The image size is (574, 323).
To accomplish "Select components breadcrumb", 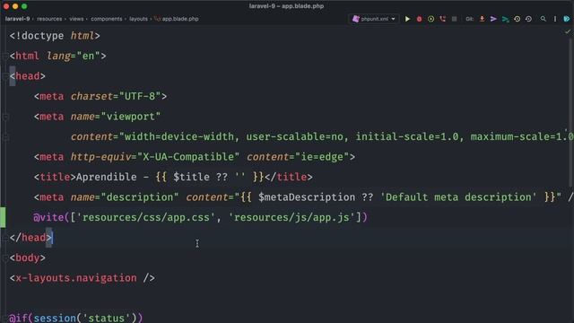I will [x=107, y=19].
